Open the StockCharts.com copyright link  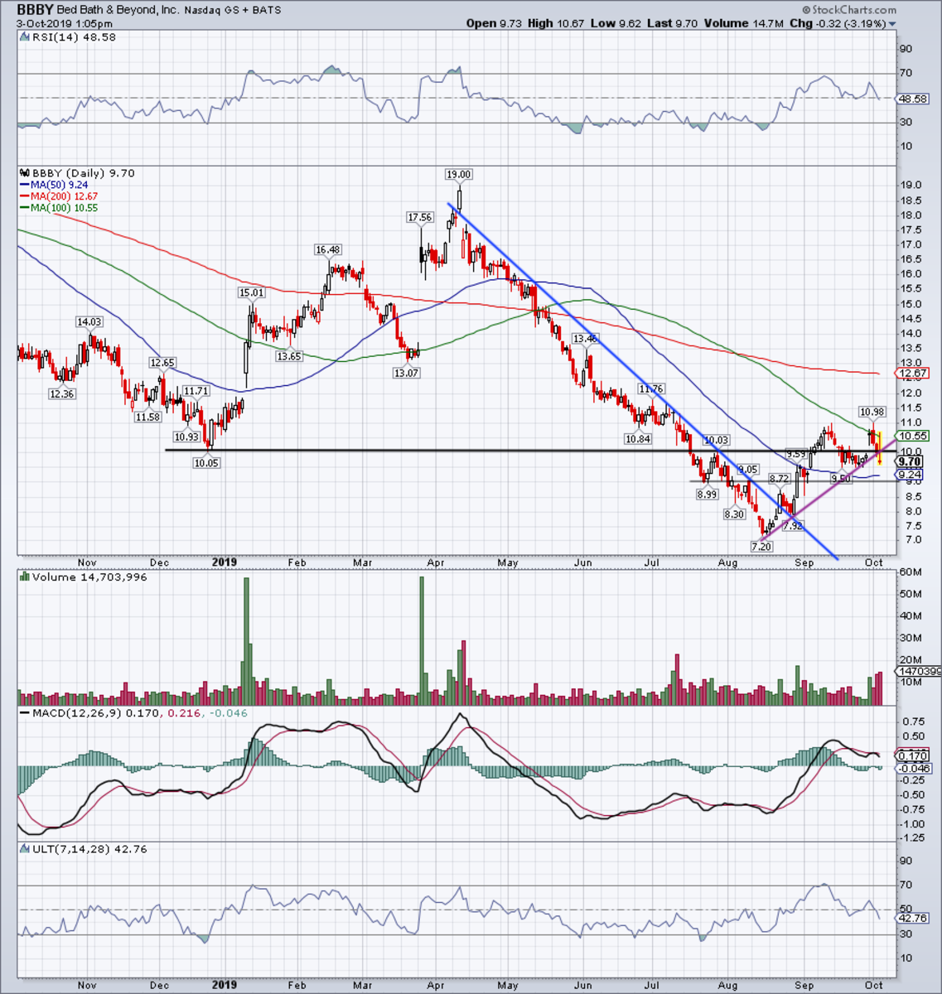coord(848,10)
